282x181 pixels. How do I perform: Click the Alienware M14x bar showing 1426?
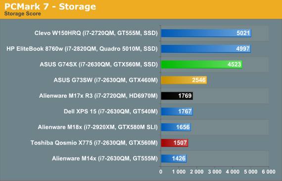[174, 158]
